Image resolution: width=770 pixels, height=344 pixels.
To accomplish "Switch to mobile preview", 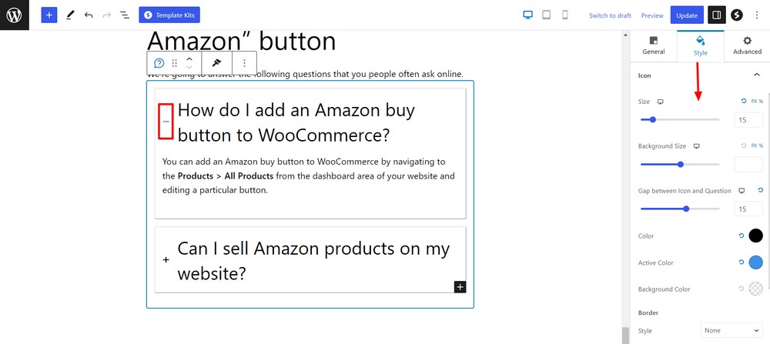I will 564,15.
